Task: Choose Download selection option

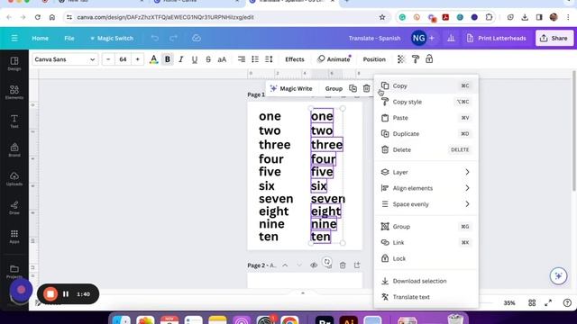Action: tap(426, 281)
